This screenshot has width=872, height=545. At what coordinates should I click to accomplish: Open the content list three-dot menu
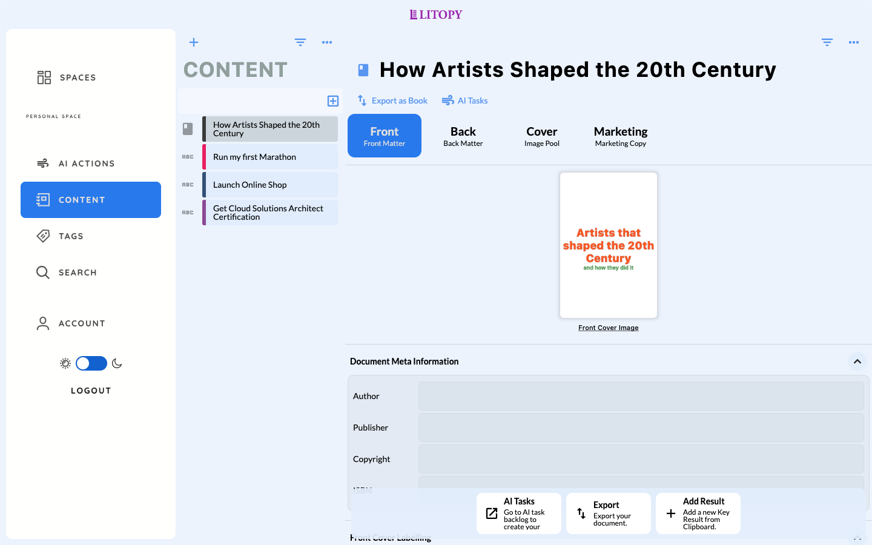coord(327,42)
